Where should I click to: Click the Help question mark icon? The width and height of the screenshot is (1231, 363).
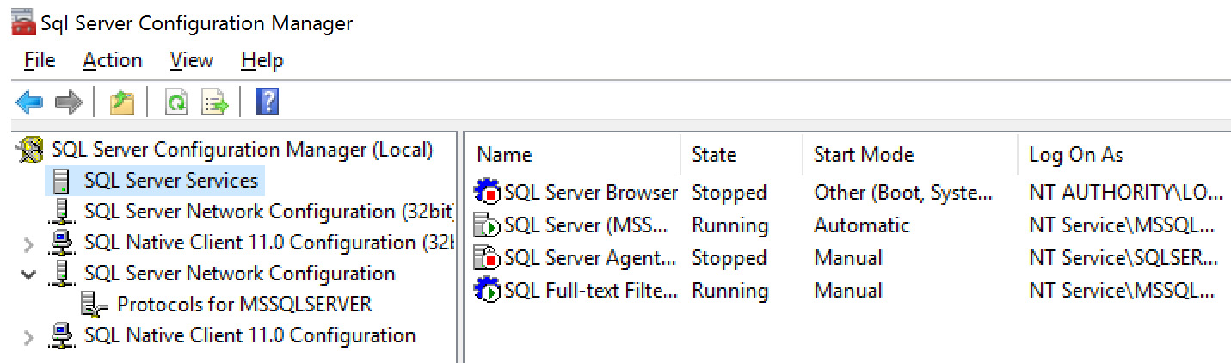click(x=268, y=103)
